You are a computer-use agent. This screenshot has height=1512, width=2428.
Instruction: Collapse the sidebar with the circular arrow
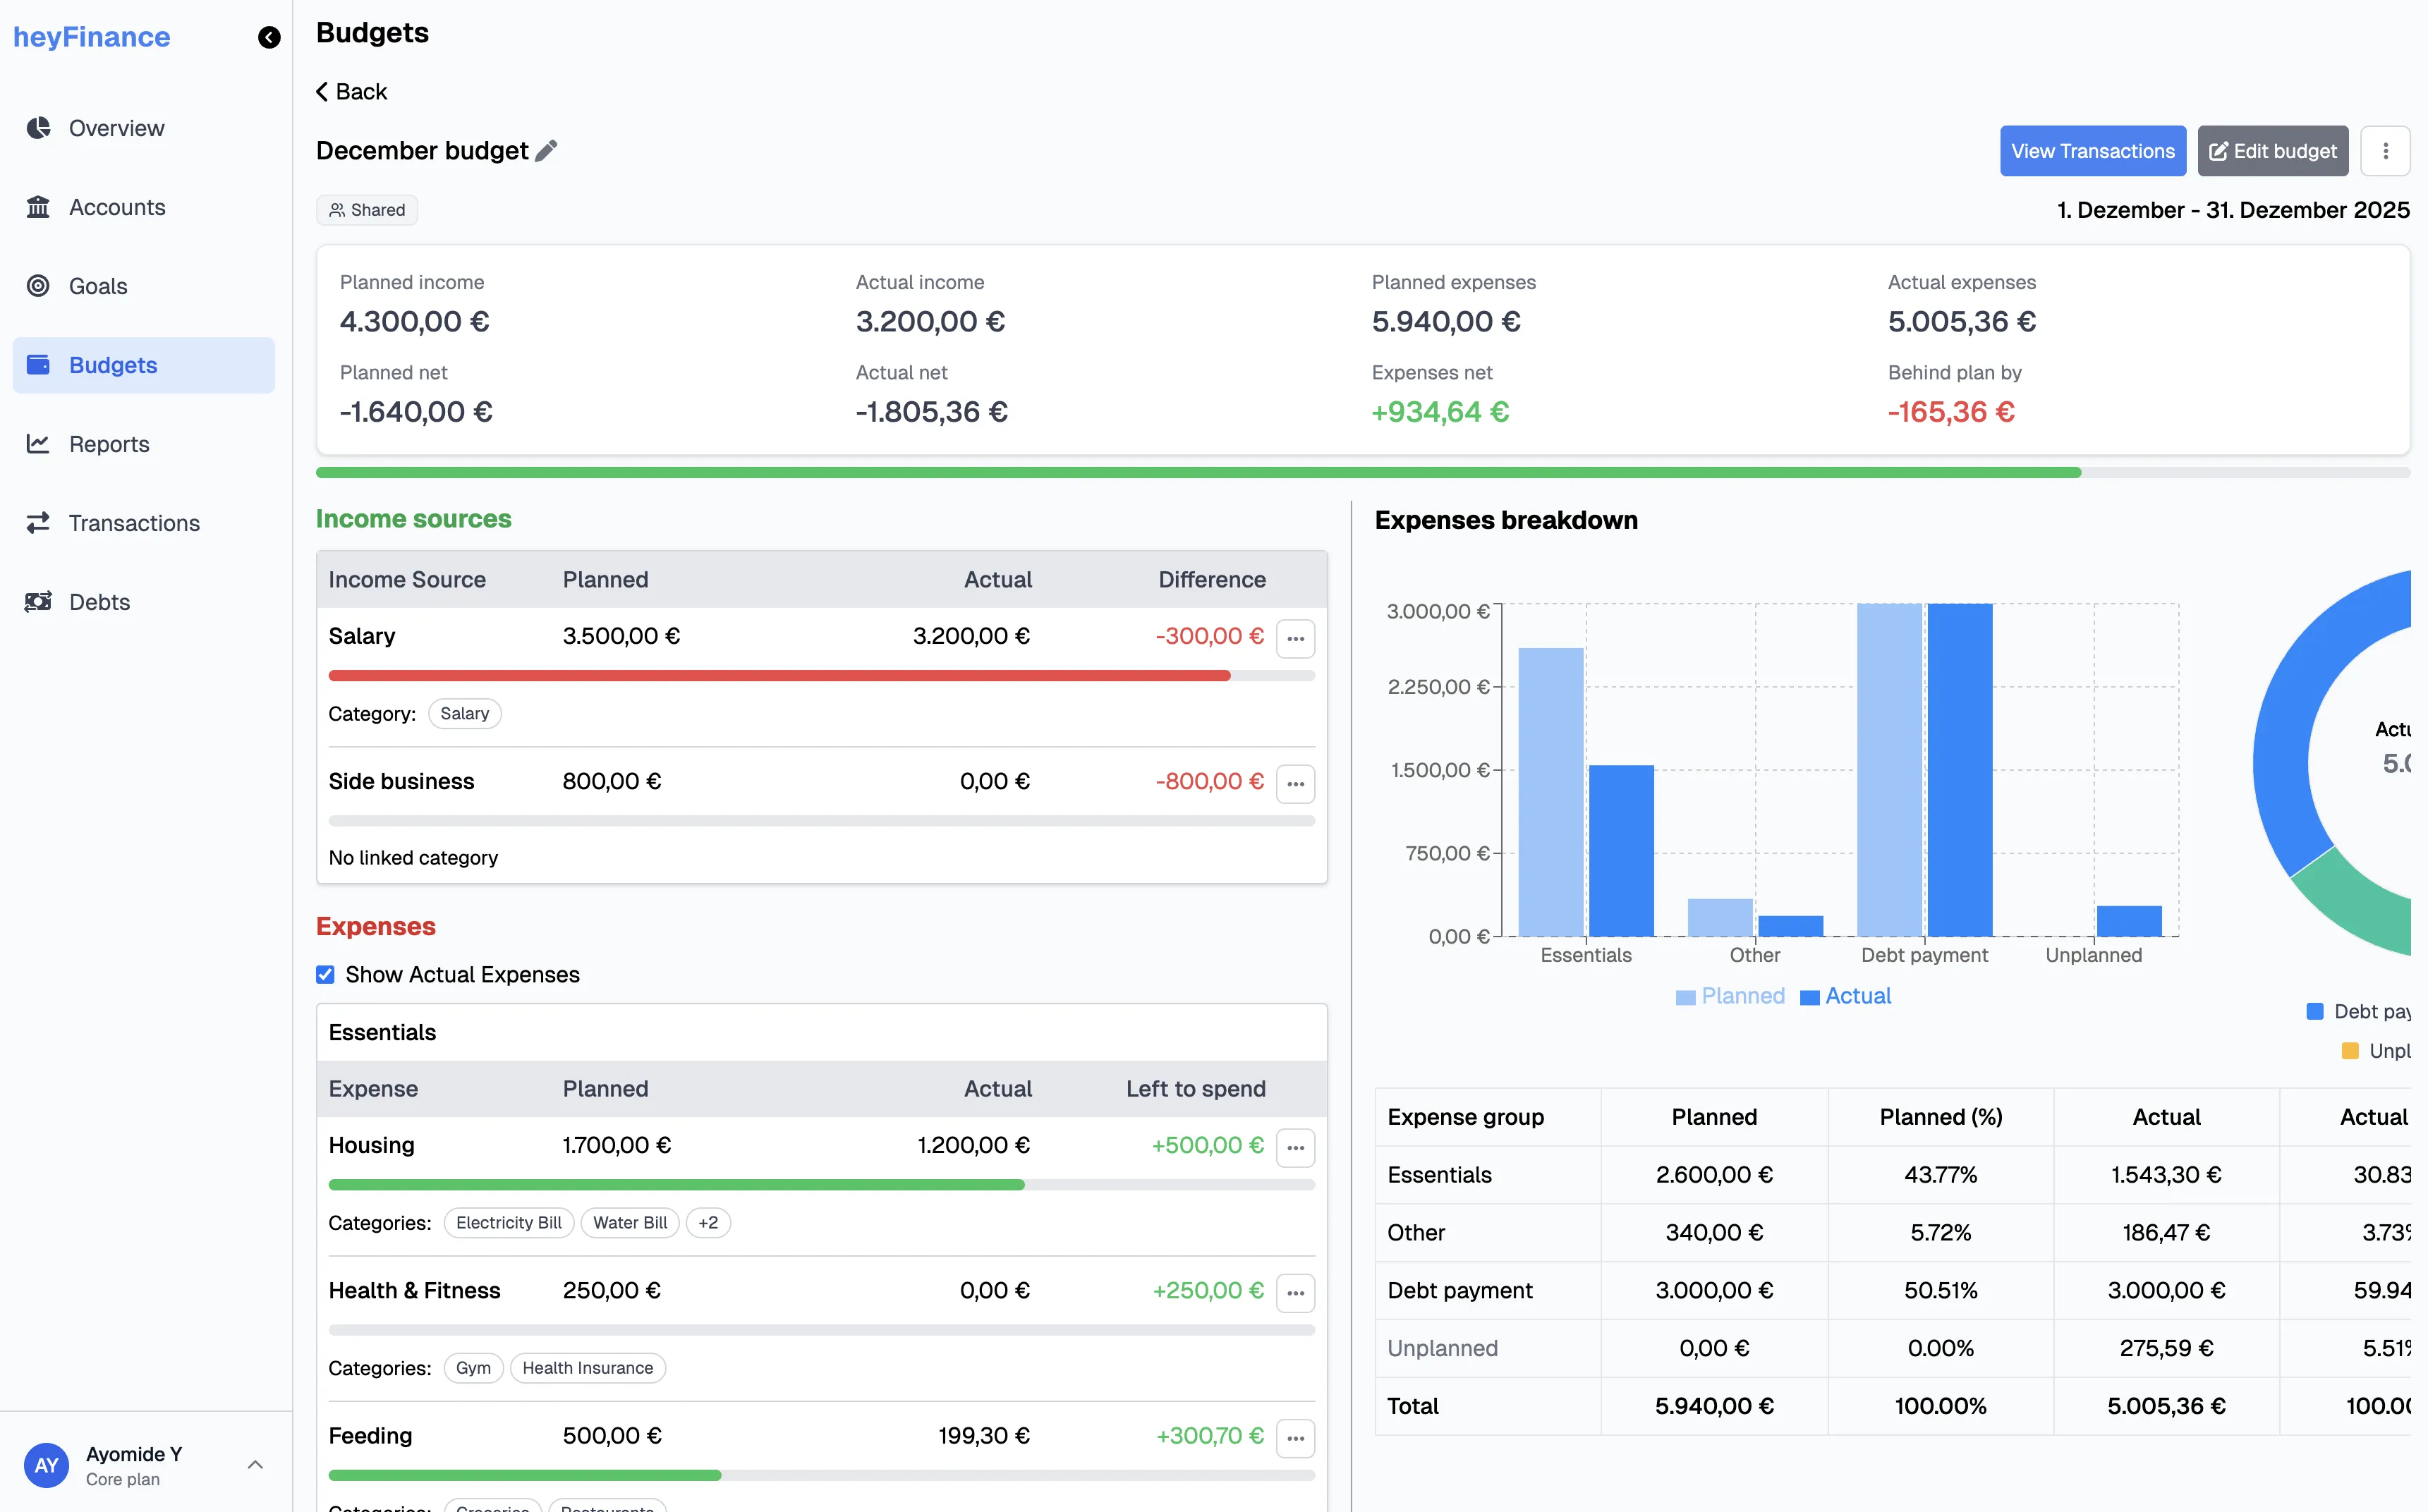tap(269, 38)
